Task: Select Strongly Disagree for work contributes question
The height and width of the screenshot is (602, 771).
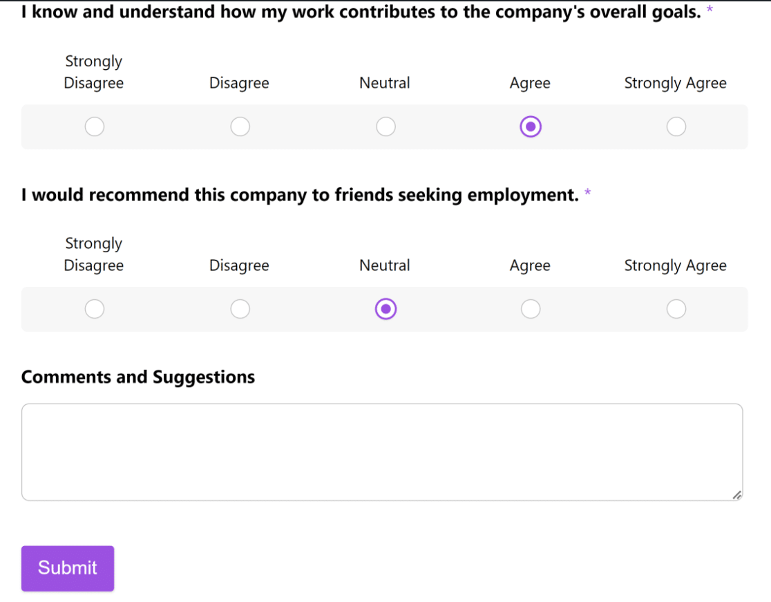Action: [95, 127]
